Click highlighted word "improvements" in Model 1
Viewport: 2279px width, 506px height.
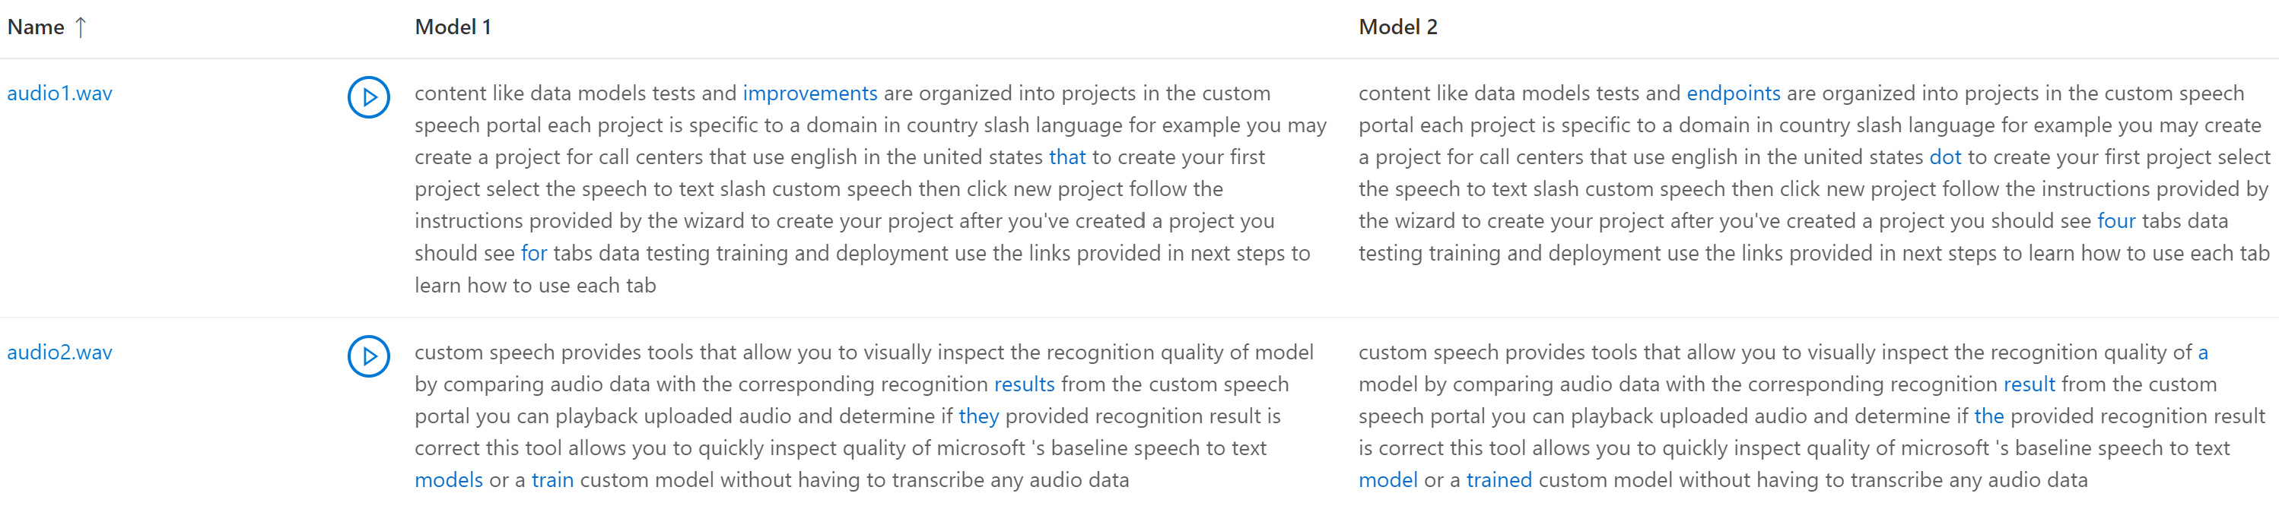pos(809,93)
